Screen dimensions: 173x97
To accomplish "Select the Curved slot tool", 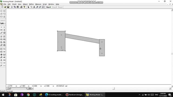I will 1,33.
